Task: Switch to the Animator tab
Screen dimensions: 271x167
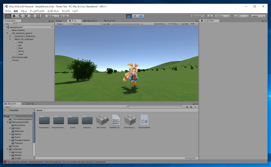Action: (110, 21)
